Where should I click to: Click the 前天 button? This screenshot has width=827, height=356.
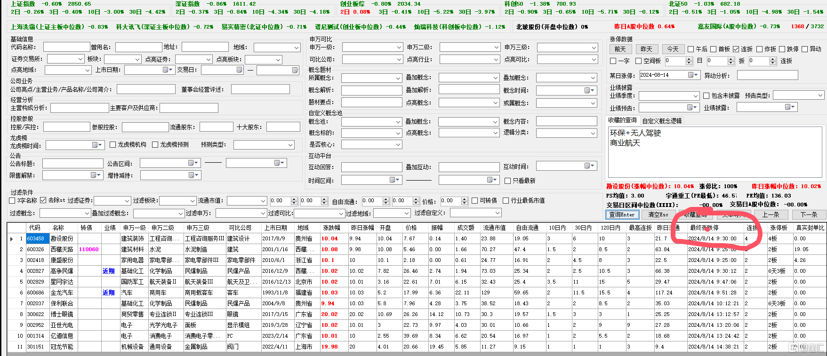[620, 49]
